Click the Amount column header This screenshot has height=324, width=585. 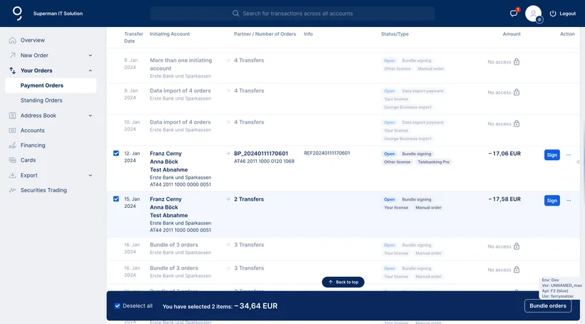click(512, 34)
